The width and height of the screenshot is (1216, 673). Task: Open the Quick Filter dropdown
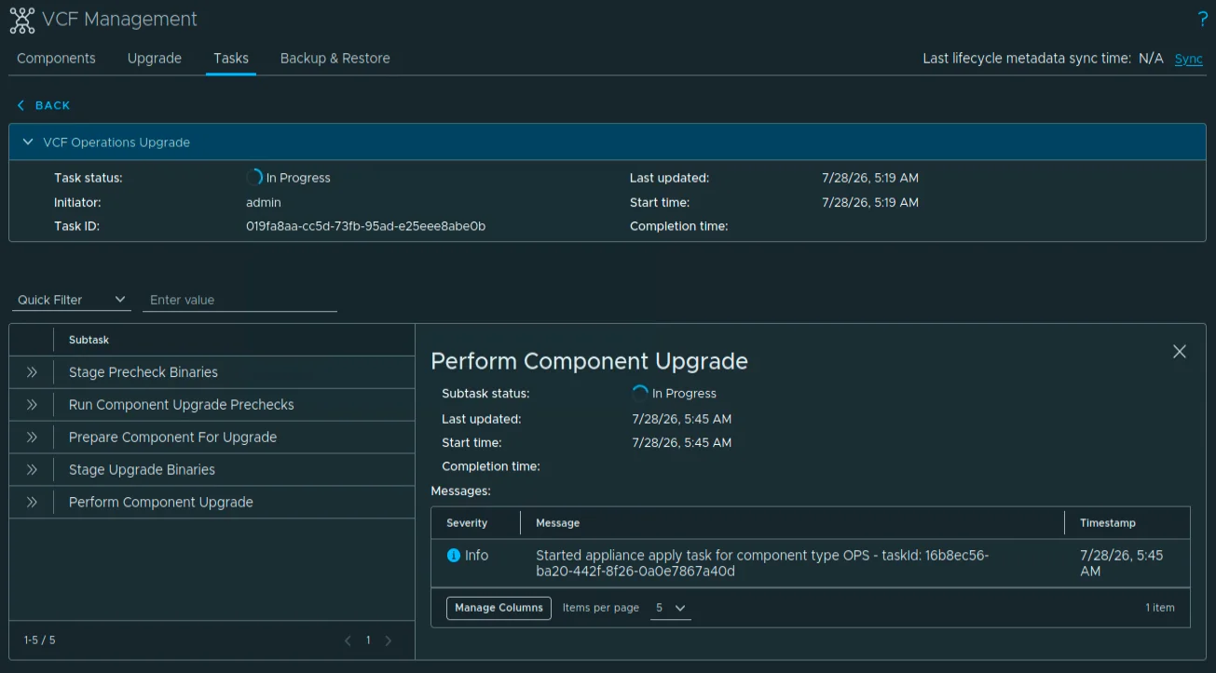[71, 300]
